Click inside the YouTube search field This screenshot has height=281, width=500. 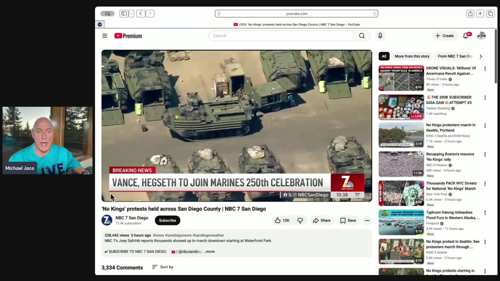(281, 36)
